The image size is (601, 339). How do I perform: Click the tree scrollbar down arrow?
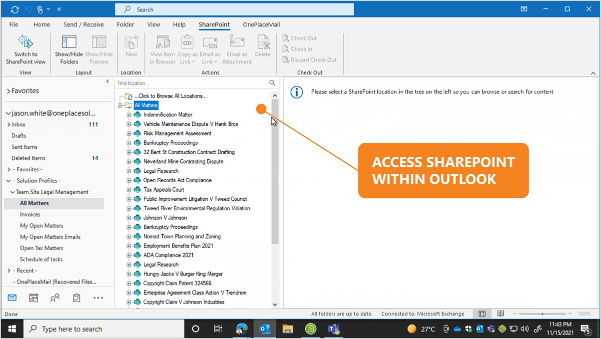[x=275, y=304]
